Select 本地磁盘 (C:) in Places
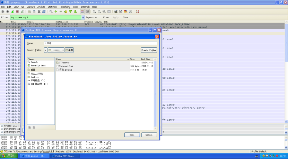The width and height of the screenshot is (288, 159). click(x=41, y=81)
